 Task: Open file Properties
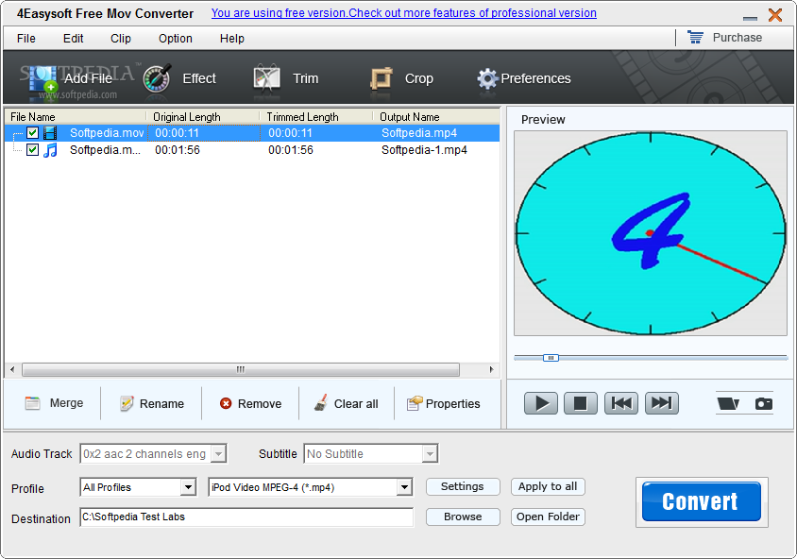pyautogui.click(x=443, y=403)
